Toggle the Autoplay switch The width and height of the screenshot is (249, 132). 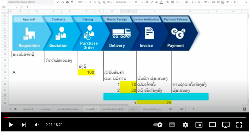158,125
